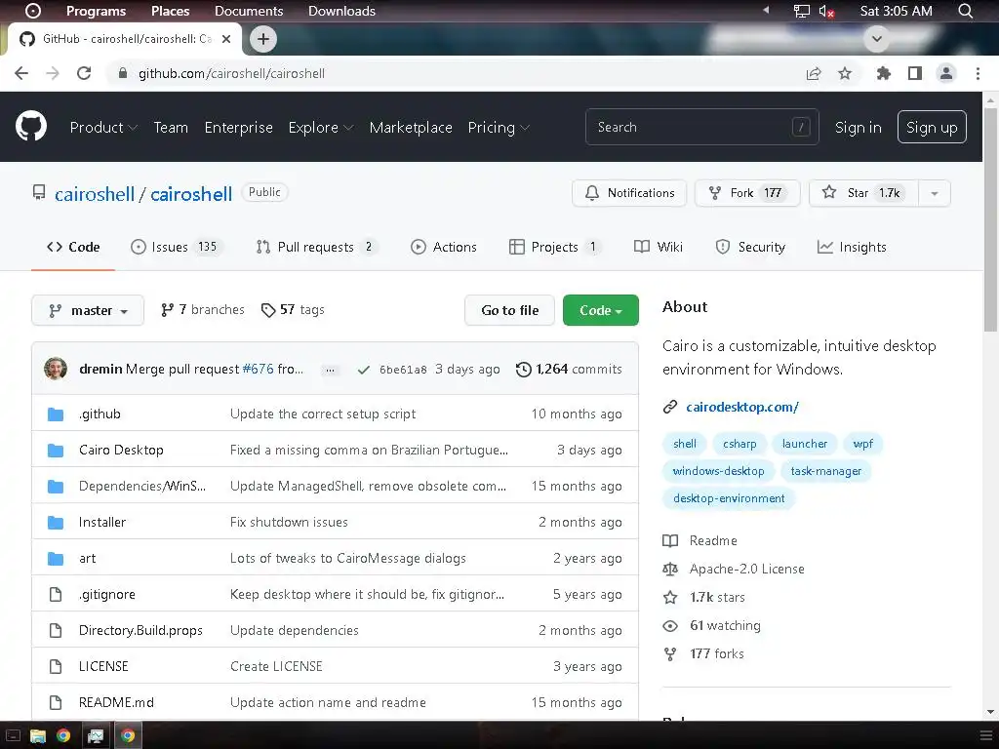
Task: Click the Go to file button
Action: (x=509, y=310)
